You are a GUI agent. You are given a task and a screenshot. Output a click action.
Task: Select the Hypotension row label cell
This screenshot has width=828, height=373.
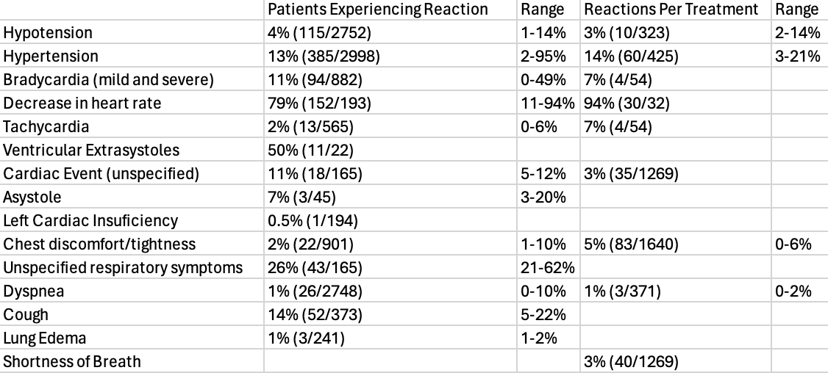pos(49,33)
